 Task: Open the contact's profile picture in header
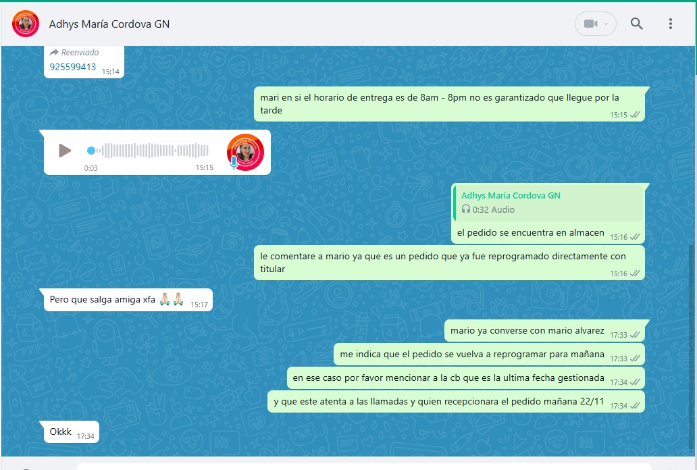click(26, 24)
